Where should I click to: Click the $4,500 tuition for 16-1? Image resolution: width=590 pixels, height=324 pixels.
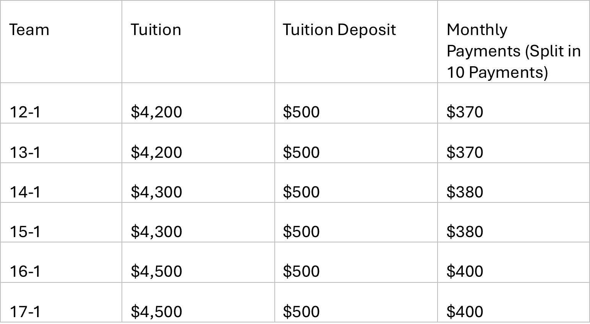coord(156,272)
